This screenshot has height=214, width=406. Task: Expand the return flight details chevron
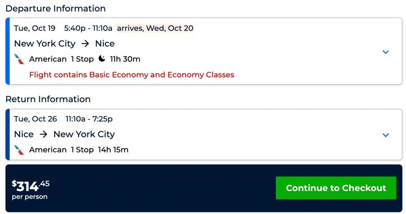(385, 135)
